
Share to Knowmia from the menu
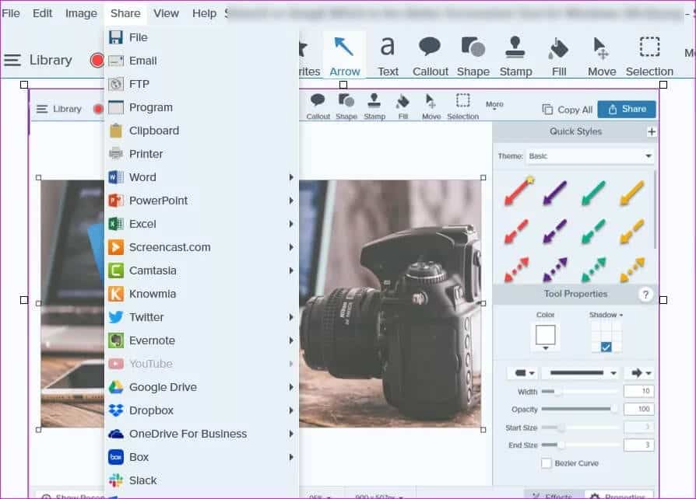tap(202, 294)
